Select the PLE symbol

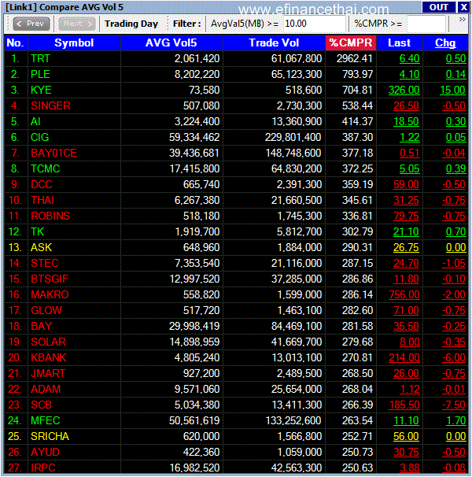tap(40, 74)
